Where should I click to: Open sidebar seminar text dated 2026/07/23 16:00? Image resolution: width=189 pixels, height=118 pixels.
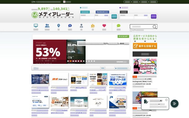point(145,82)
